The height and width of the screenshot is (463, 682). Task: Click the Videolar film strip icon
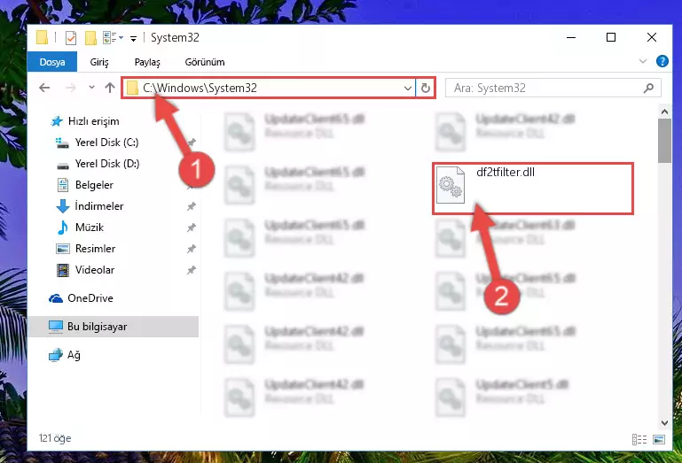(x=63, y=270)
